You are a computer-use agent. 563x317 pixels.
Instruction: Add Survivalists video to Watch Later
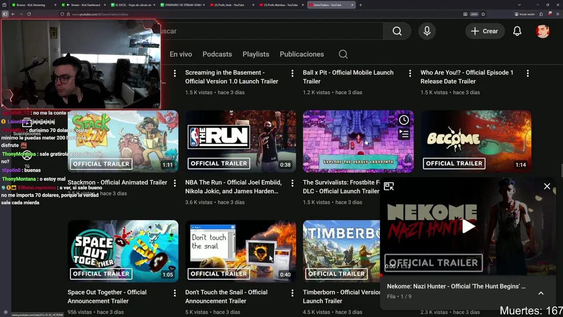(x=404, y=120)
